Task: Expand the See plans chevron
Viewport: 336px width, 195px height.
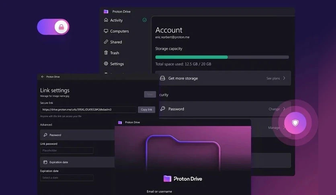Action: (x=284, y=78)
